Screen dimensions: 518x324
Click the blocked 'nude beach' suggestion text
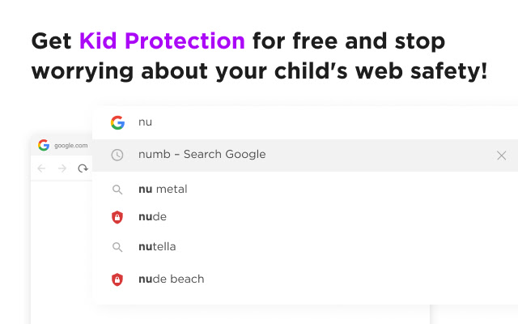point(171,279)
